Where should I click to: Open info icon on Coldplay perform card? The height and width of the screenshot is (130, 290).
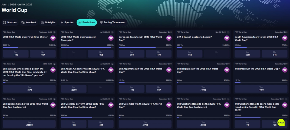(x=112, y=99)
